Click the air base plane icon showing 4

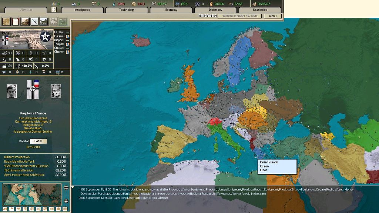click(31, 59)
